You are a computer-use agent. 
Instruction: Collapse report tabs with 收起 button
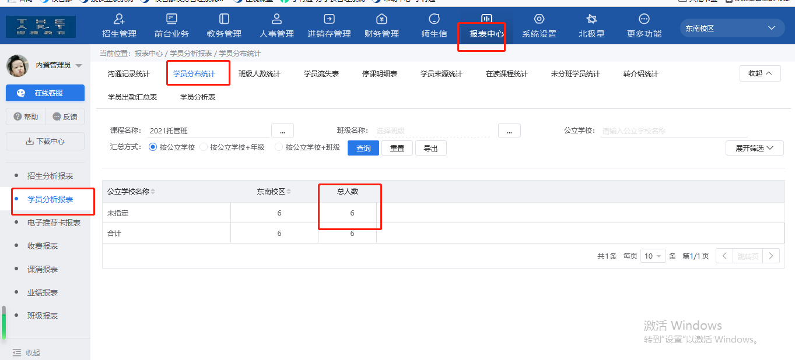tap(760, 73)
